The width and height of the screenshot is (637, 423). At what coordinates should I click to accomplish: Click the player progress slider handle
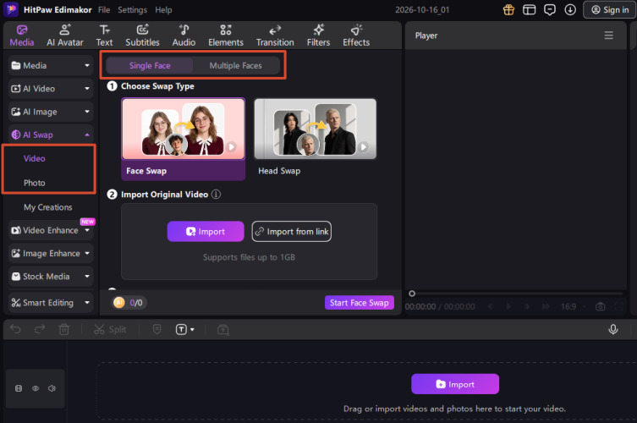(x=412, y=294)
